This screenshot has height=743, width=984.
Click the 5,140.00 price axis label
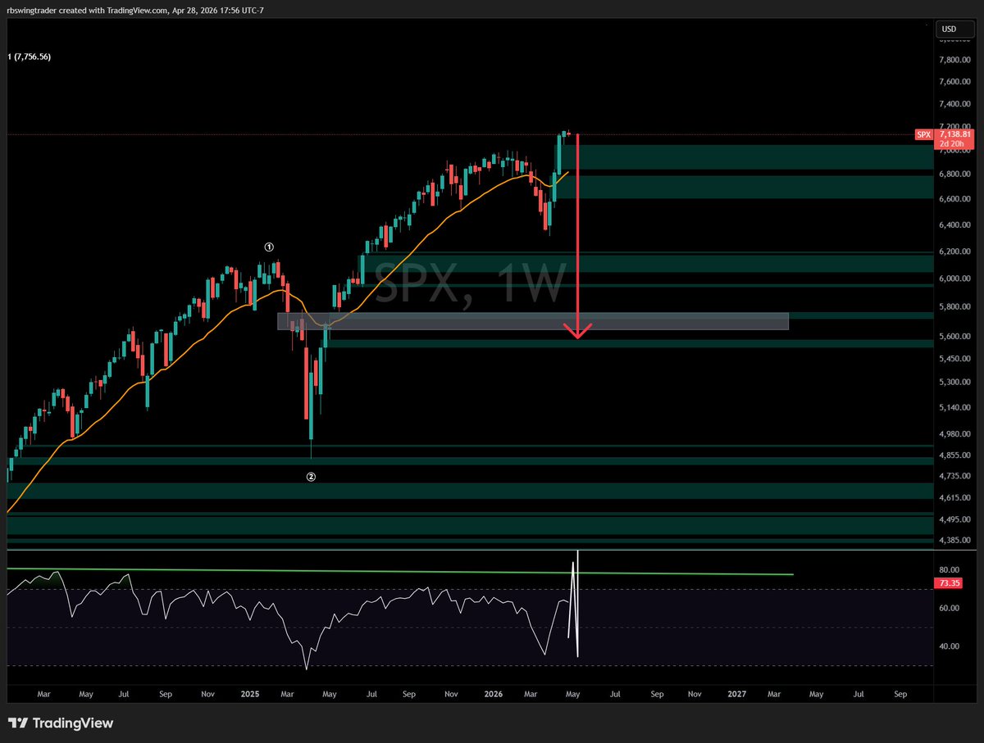point(956,408)
